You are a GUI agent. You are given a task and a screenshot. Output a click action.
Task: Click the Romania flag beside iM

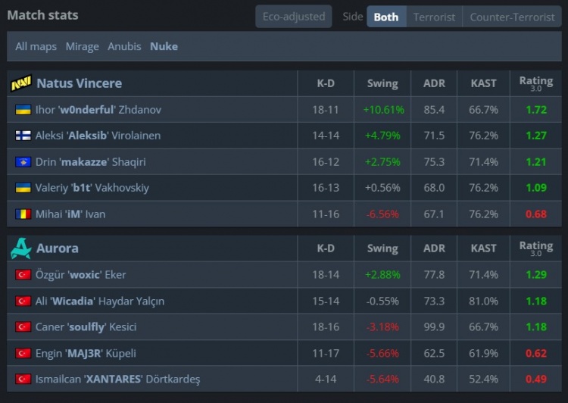pos(23,214)
